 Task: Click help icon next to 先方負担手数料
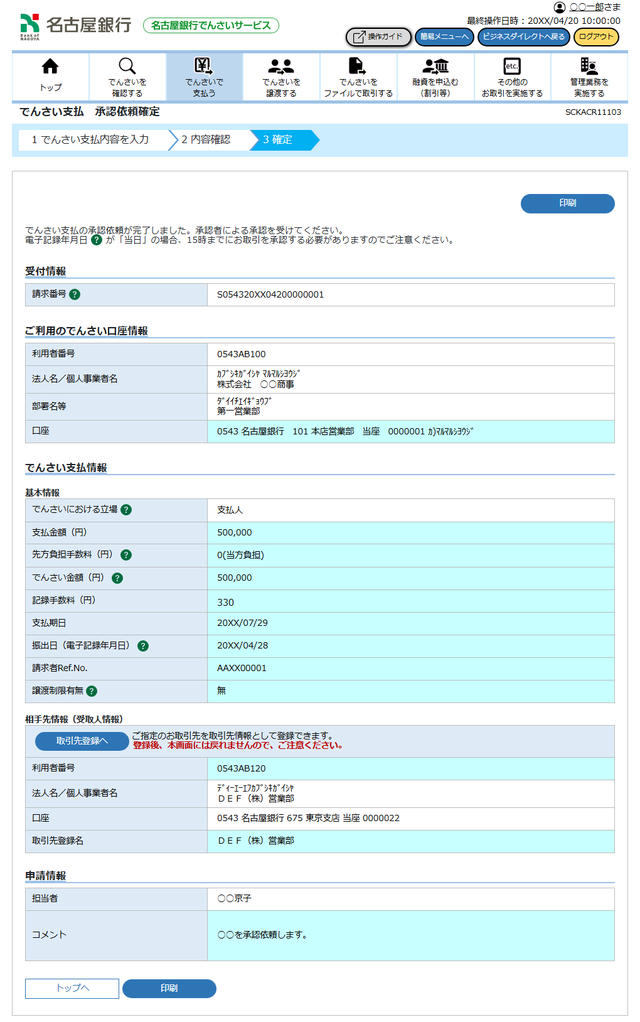(x=126, y=555)
